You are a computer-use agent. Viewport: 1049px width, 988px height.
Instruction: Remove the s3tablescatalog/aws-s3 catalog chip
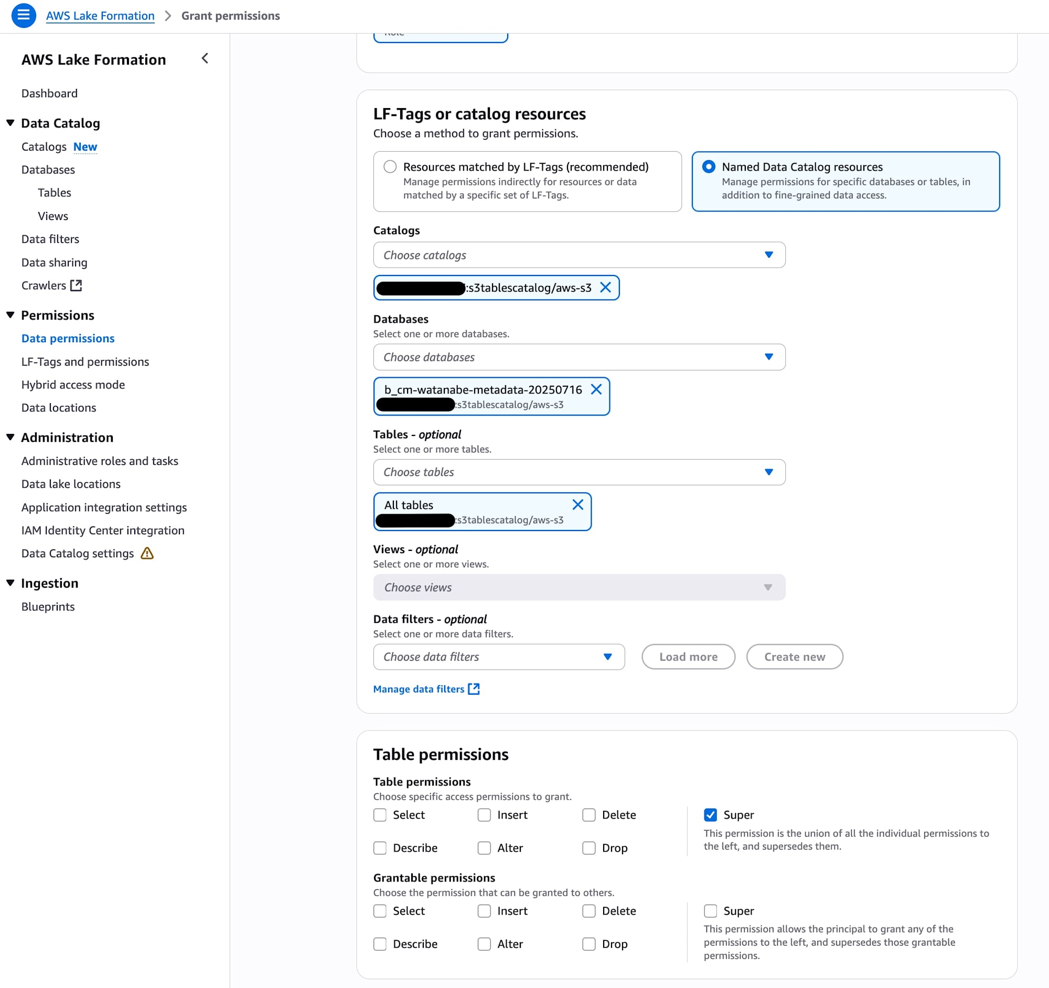605,287
